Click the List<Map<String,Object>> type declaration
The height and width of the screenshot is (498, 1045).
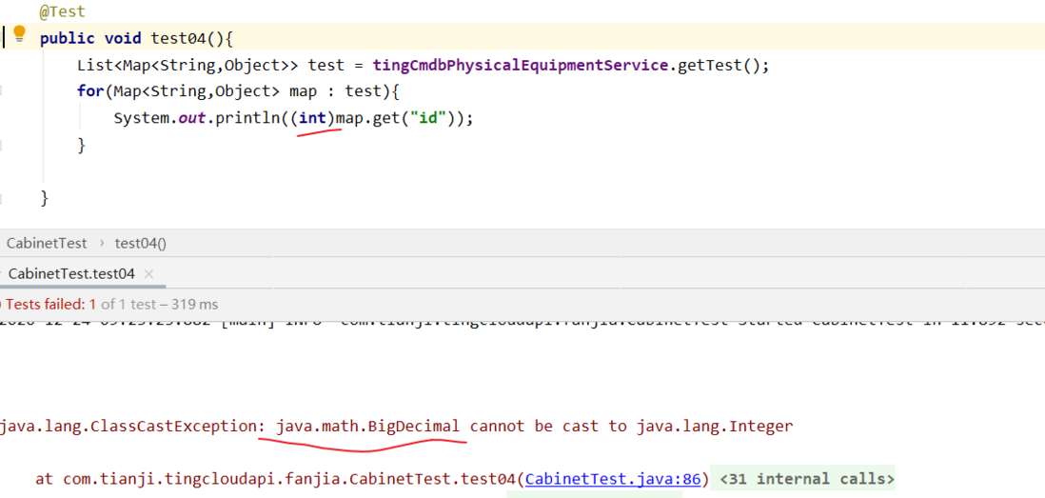click(188, 66)
